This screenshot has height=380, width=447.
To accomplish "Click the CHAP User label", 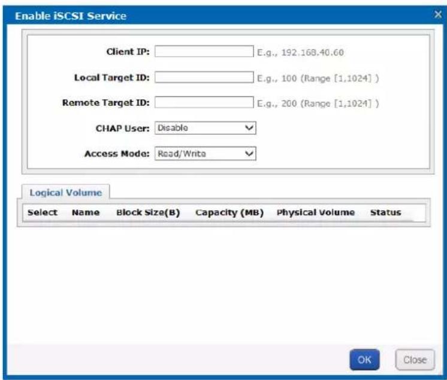I will click(x=123, y=129).
